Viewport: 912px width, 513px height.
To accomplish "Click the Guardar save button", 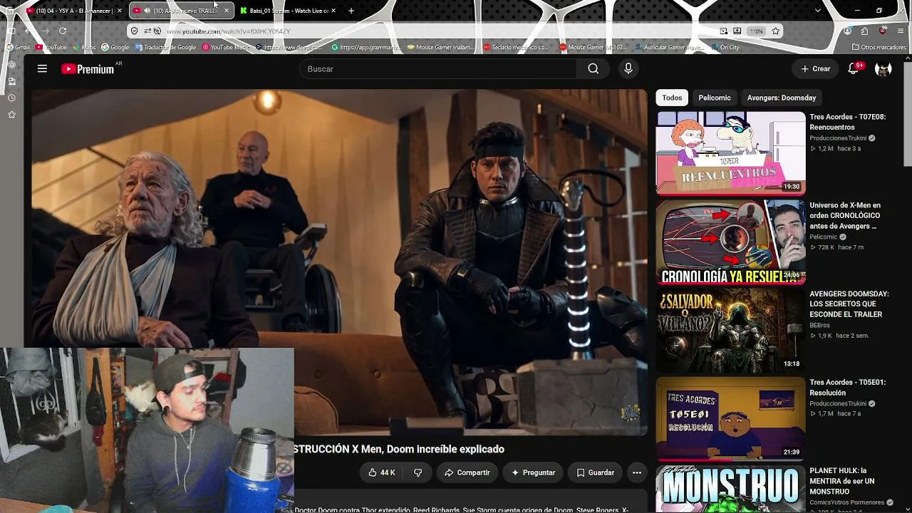I will click(x=595, y=472).
